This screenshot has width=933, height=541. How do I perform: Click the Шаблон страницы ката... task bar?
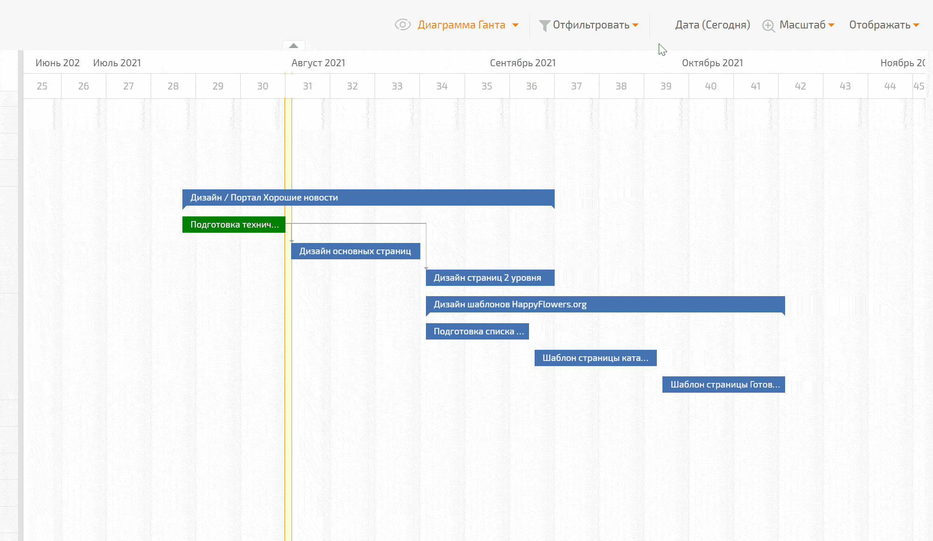595,358
